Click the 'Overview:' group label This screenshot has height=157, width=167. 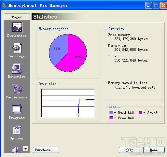point(117,29)
